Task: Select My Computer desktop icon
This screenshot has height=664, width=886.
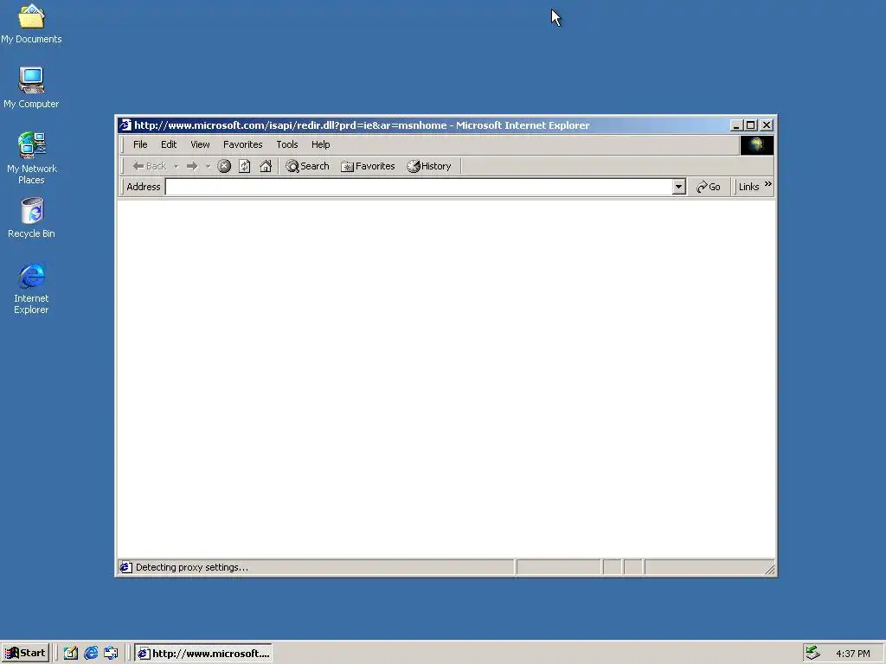Action: (31, 87)
